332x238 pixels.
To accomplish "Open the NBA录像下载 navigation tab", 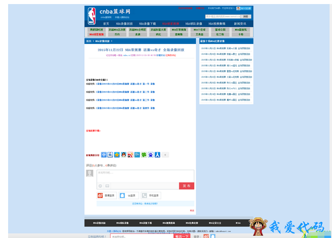I will pos(147,24).
